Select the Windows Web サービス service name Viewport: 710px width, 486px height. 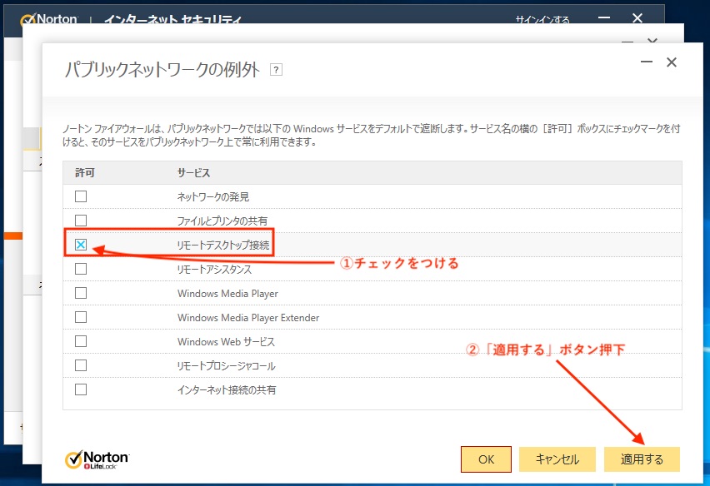(x=226, y=341)
